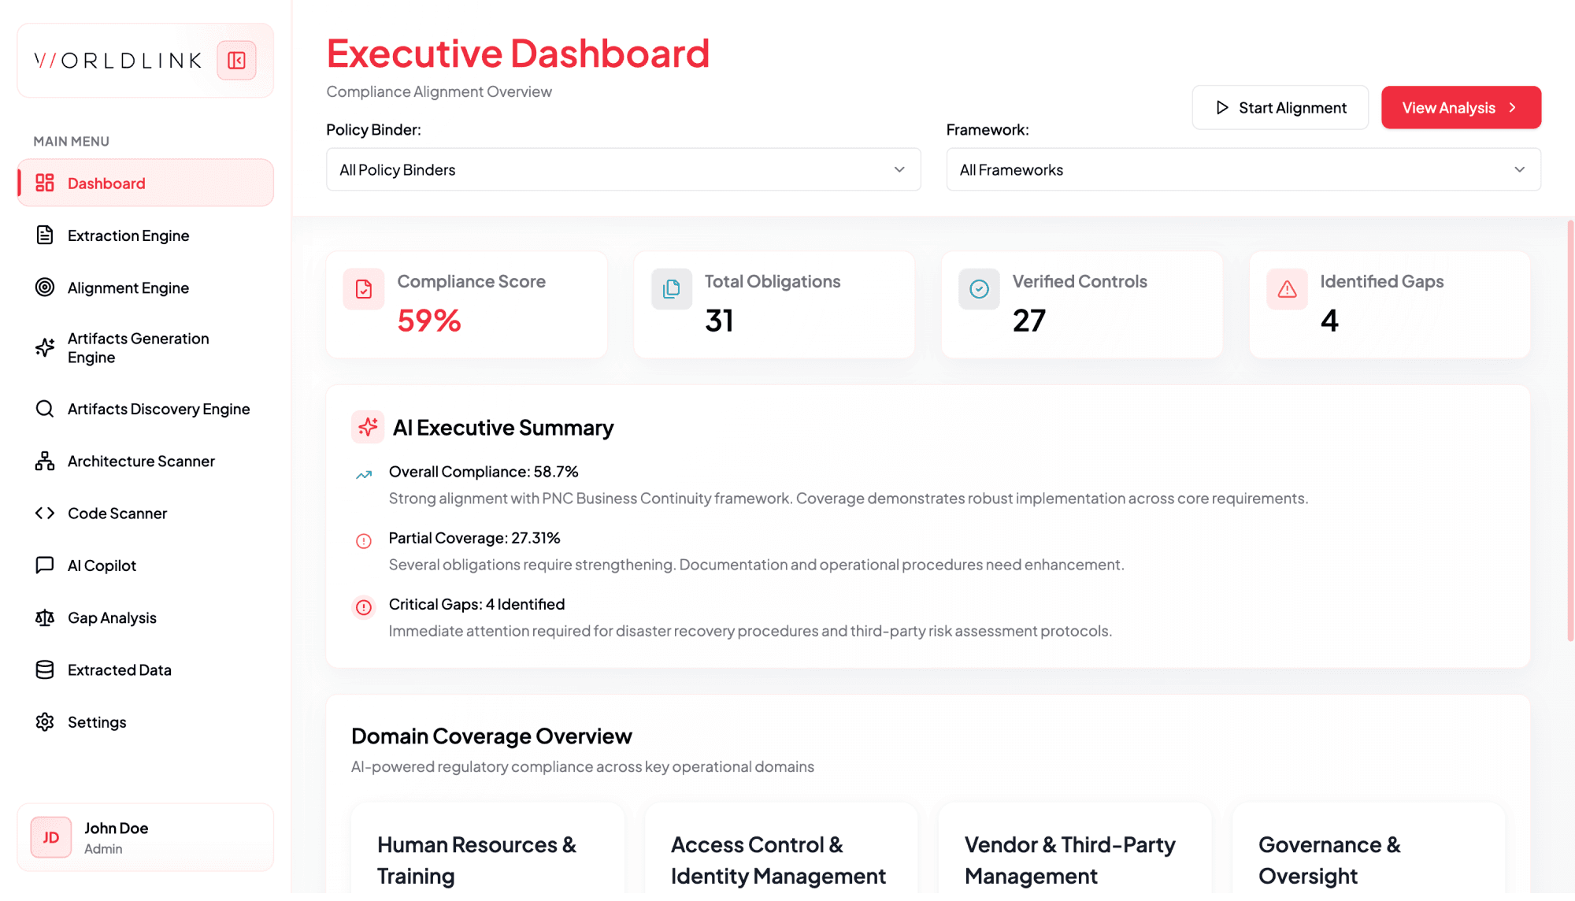Screen dimensions: 1575x901
Task: Click the Compliance Score document icon
Action: [x=364, y=289]
